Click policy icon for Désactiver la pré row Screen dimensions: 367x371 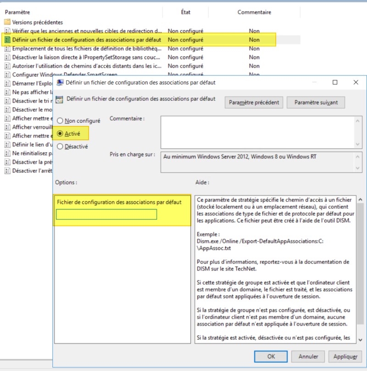coord(7,162)
